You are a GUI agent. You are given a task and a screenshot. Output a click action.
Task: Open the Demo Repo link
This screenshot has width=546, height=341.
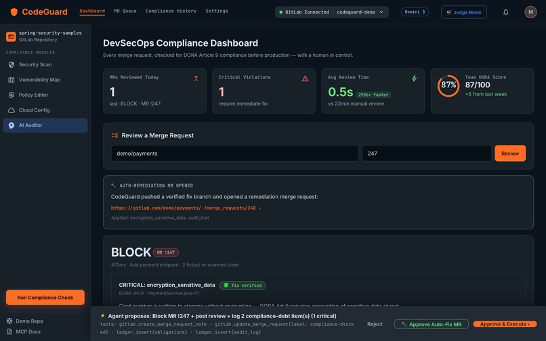click(29, 321)
